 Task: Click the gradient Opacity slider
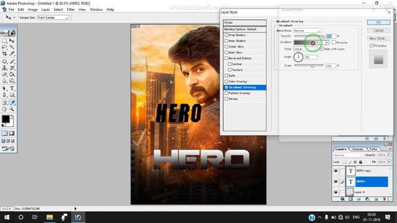(310, 37)
